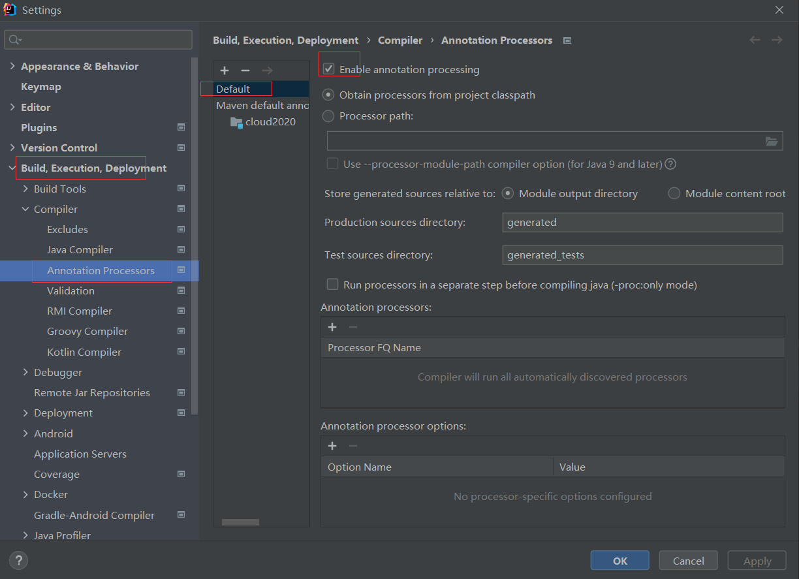Click the Cancel button
The image size is (799, 579).
coord(688,560)
